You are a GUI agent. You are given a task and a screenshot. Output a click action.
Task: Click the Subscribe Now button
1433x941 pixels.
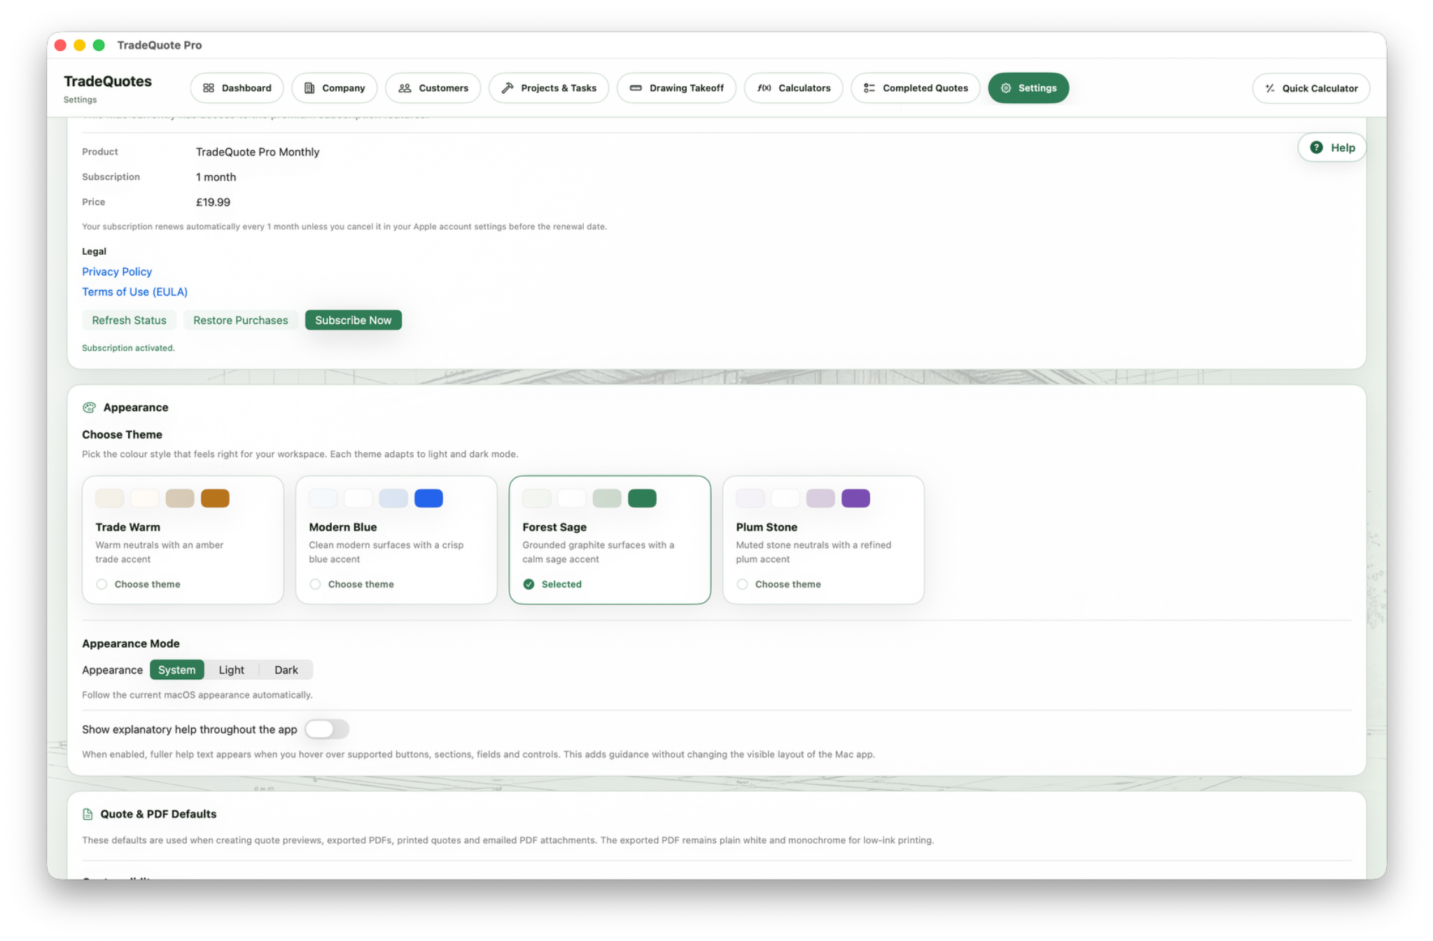(353, 321)
